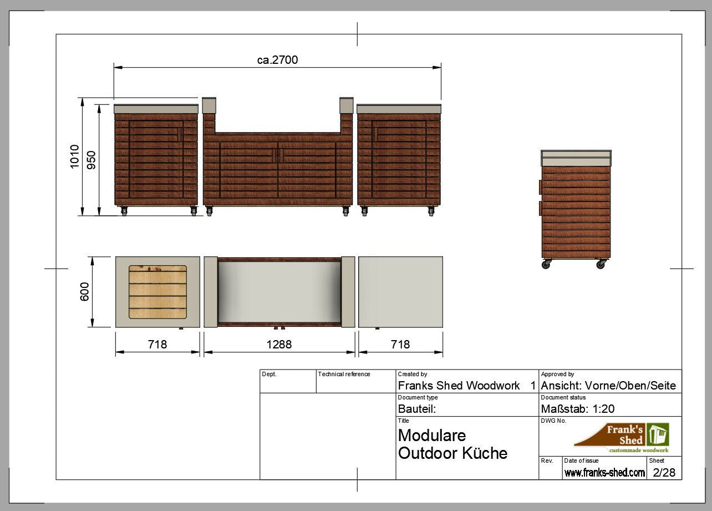712x511 pixels.
Task: Click the Maßstab: 1:20 scale field
Action: pyautogui.click(x=578, y=409)
